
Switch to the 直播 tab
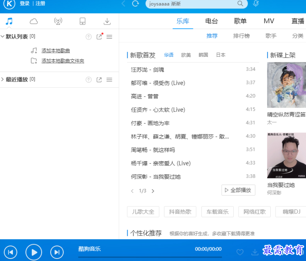click(x=298, y=21)
